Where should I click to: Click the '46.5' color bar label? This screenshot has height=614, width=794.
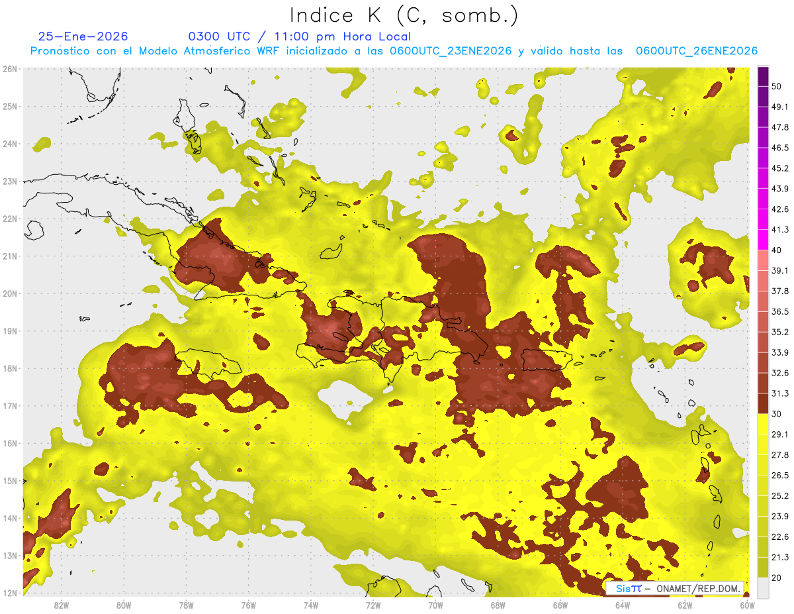click(x=779, y=148)
